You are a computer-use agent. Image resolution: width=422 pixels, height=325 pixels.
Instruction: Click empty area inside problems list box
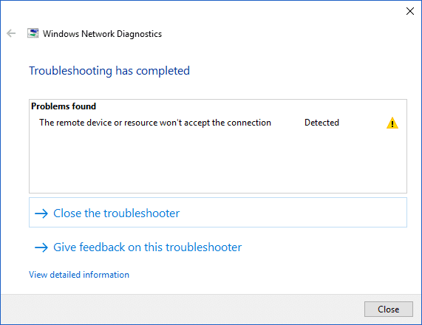(x=218, y=162)
